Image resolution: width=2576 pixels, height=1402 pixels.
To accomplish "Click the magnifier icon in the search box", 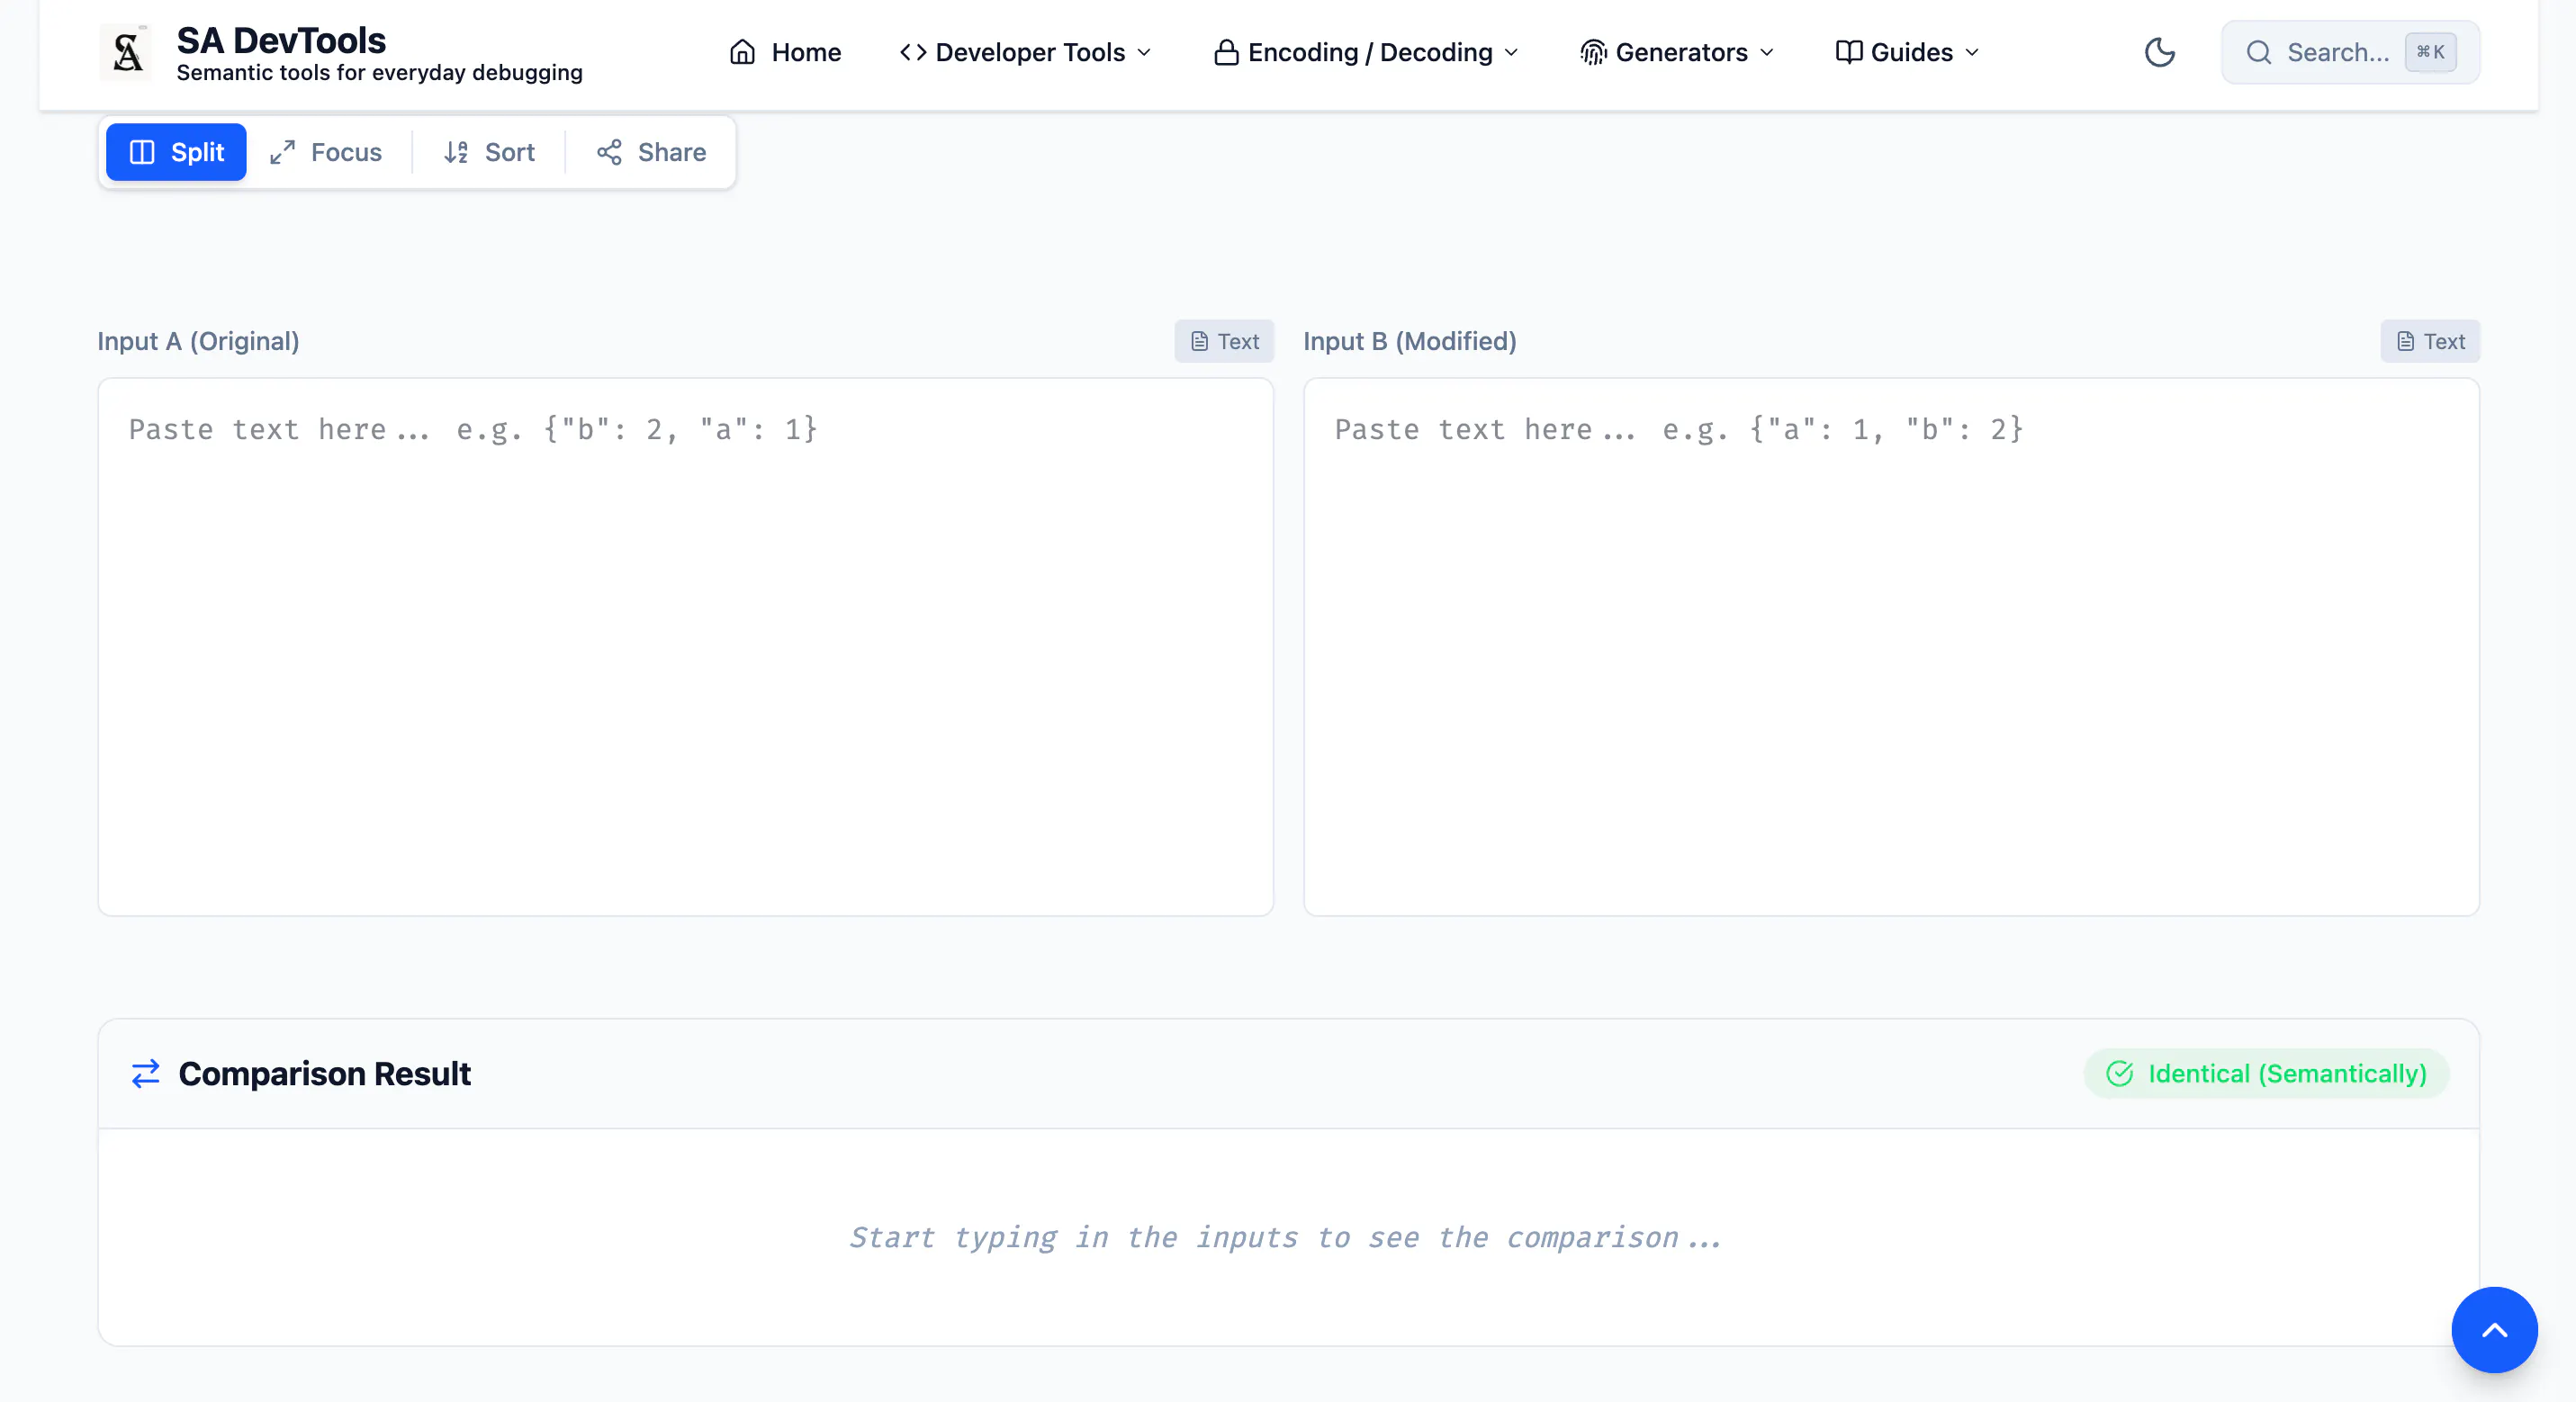I will click(2259, 52).
